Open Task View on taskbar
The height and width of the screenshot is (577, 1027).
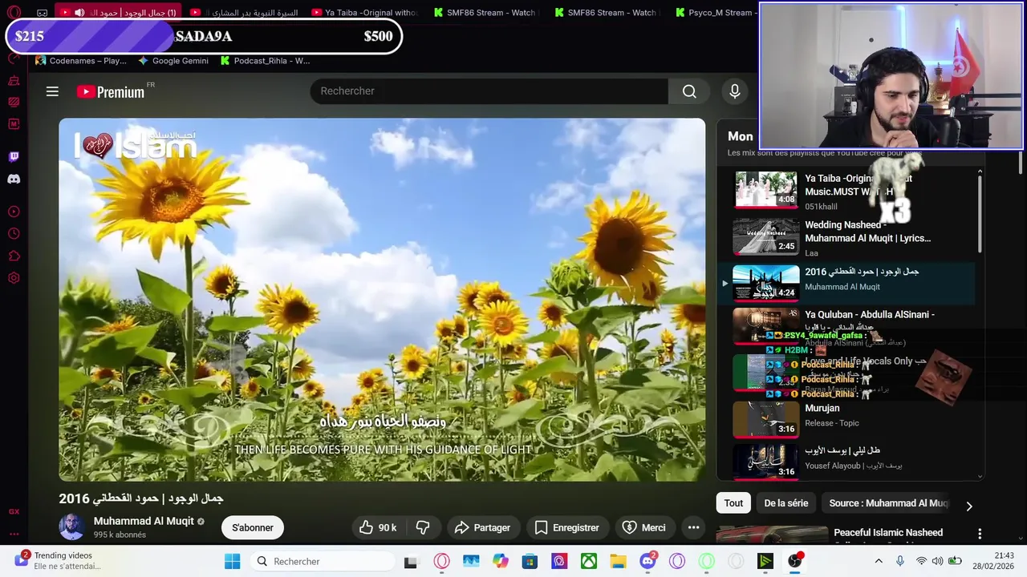tap(411, 562)
